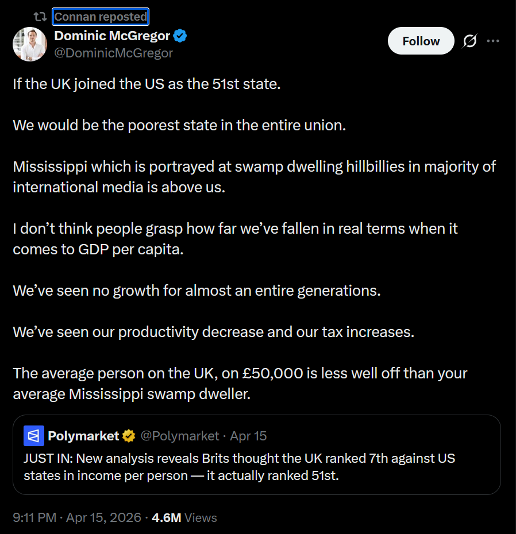Click the Grok slashed-circle icon
The image size is (516, 534).
469,41
